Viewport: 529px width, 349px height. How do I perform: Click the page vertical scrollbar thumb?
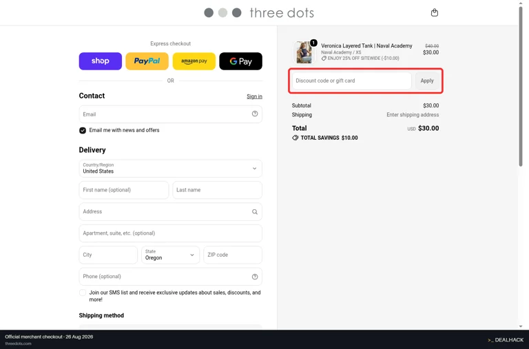(x=521, y=86)
